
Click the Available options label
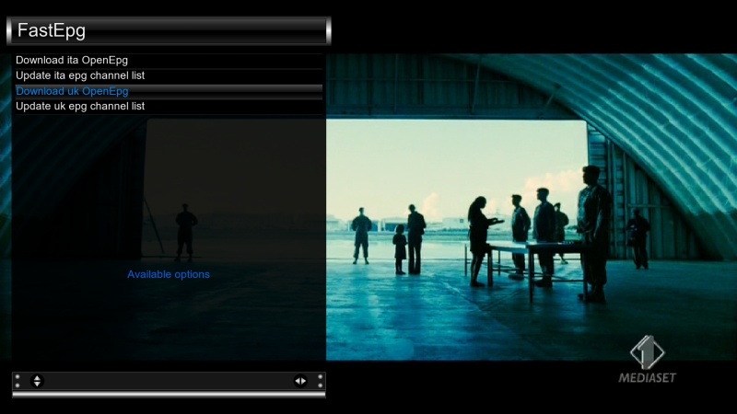pos(169,274)
